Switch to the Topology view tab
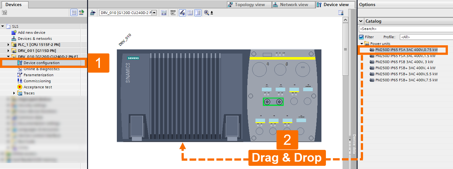453x169 pixels. coord(247,4)
